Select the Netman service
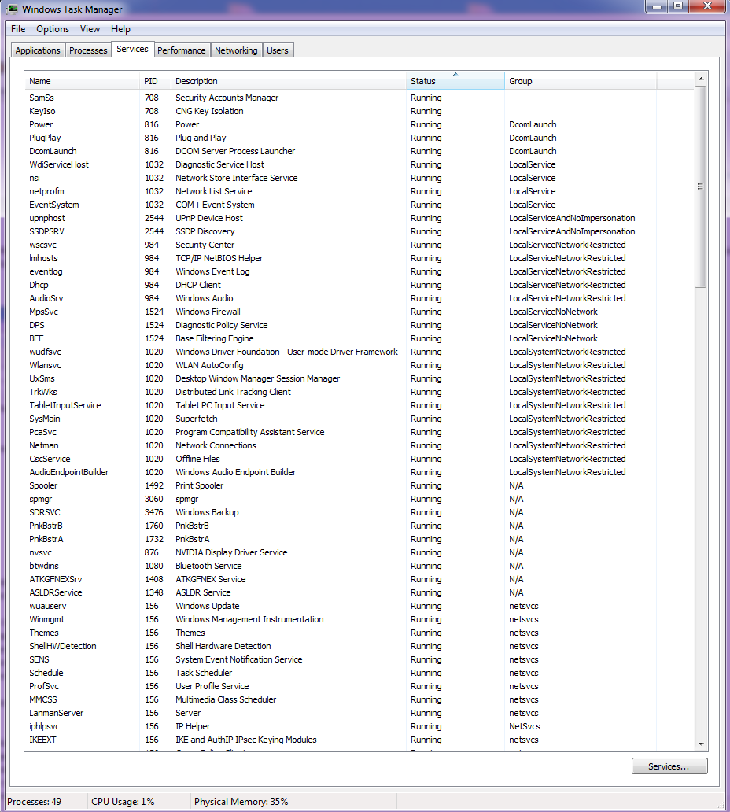 click(x=359, y=446)
